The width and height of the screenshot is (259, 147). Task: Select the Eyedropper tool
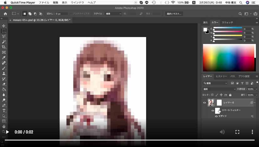tap(4, 57)
